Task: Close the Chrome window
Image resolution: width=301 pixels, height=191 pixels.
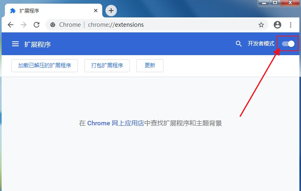Action: (290, 3)
